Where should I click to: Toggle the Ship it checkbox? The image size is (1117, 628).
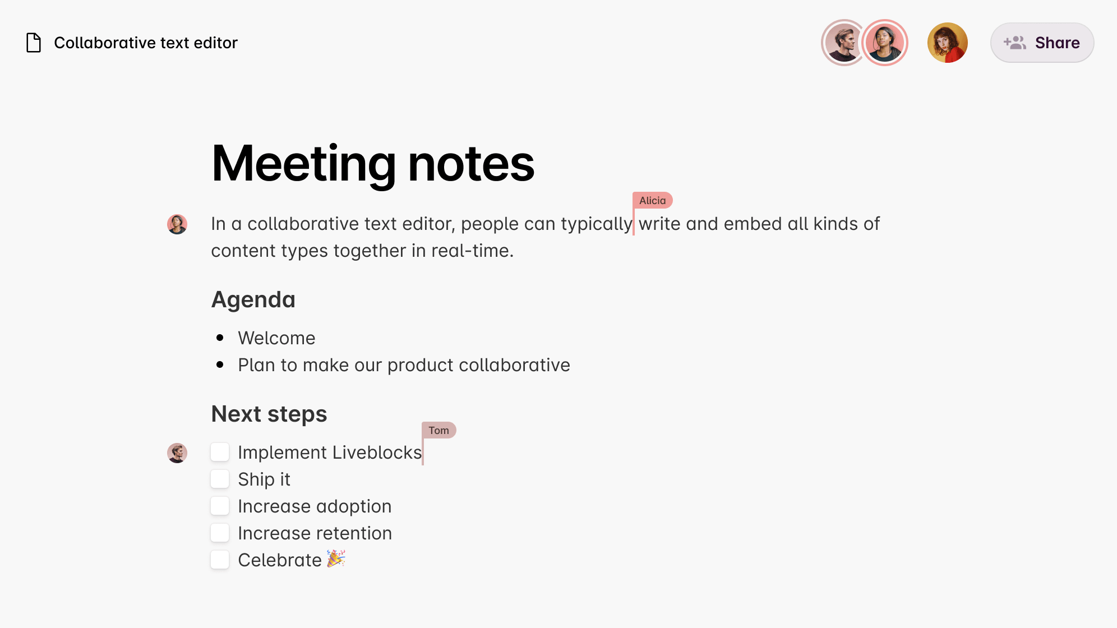click(219, 478)
